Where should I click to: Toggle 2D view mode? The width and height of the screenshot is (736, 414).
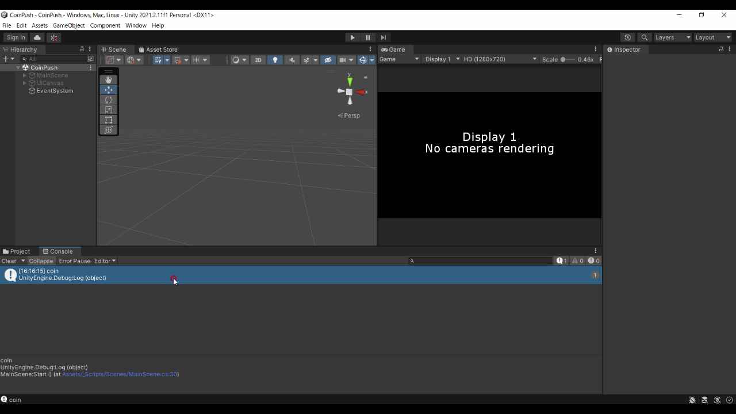pyautogui.click(x=258, y=60)
